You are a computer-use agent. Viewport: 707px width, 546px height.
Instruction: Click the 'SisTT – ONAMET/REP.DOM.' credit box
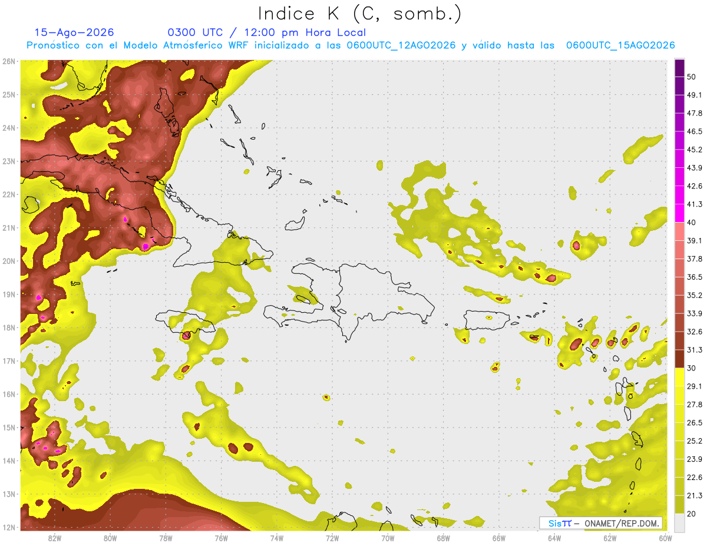point(600,523)
